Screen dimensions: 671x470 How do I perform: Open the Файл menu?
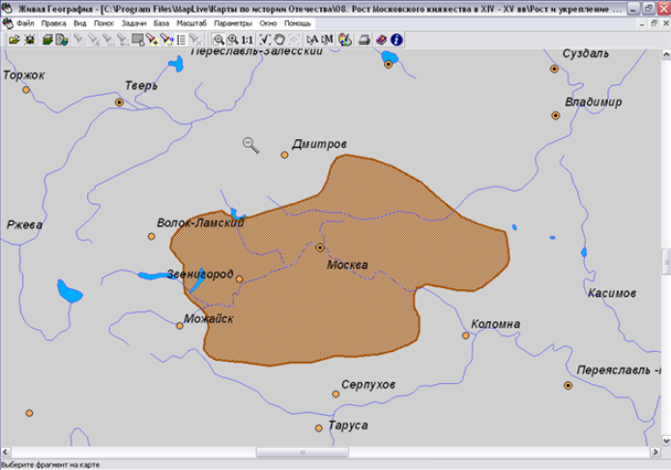pos(25,21)
